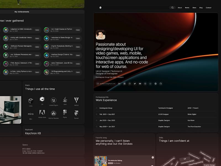Click the profile avatar photo in the hero

(101, 35)
